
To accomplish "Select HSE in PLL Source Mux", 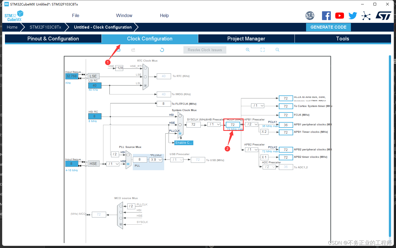I will [128, 164].
